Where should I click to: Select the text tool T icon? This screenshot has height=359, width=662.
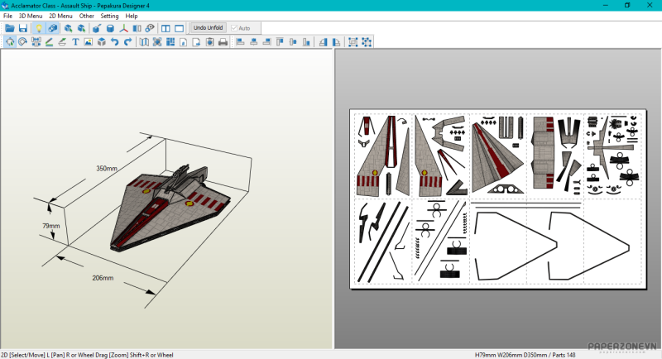(x=75, y=41)
